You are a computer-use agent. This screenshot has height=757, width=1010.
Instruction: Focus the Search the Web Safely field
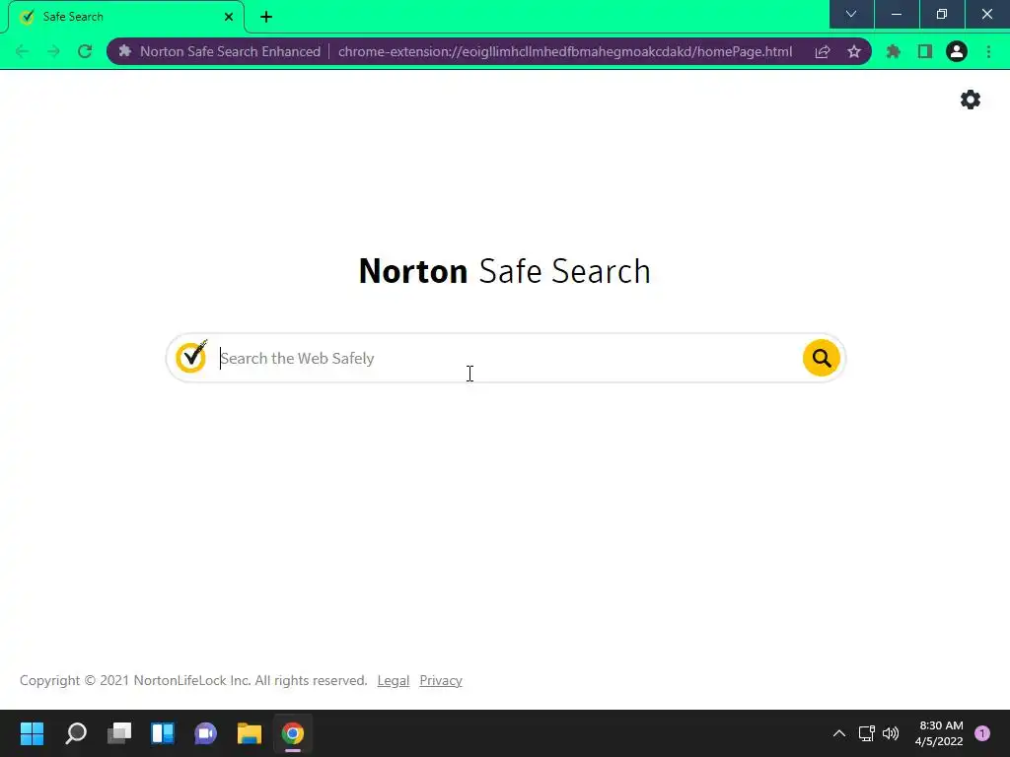(x=506, y=358)
